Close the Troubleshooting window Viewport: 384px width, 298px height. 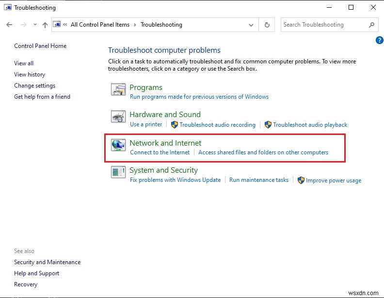coord(373,7)
